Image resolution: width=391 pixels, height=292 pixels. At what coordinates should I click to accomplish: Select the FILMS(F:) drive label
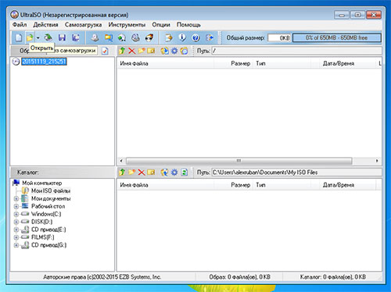click(43, 237)
